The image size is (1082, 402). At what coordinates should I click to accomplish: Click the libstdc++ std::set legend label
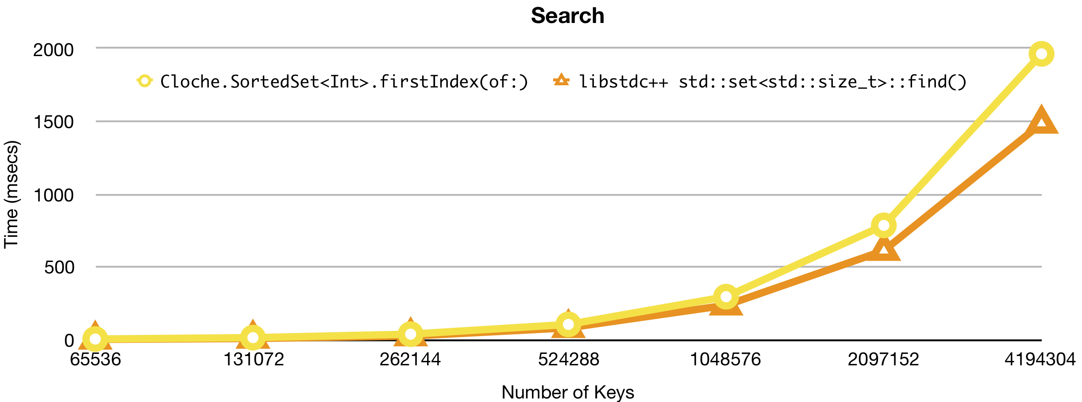click(x=773, y=82)
